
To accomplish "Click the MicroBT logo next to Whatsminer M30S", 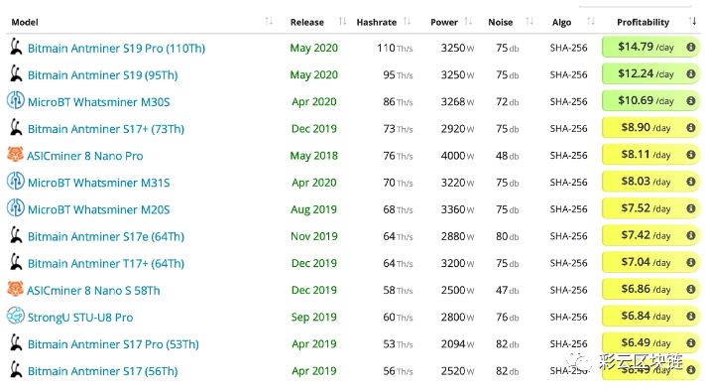I will tap(15, 100).
